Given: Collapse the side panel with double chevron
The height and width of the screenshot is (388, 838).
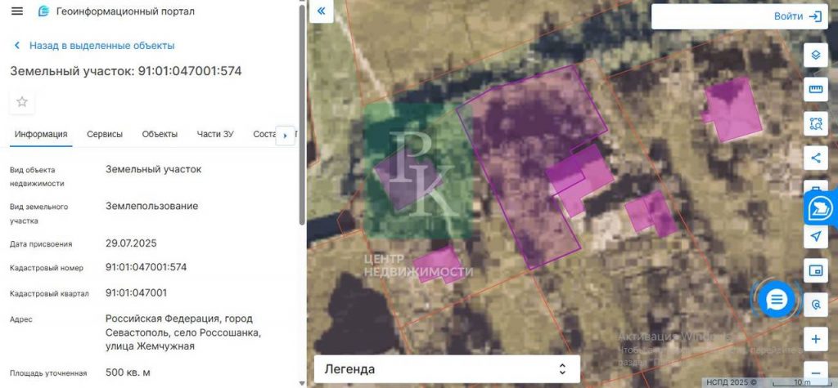Looking at the screenshot, I should pos(321,11).
